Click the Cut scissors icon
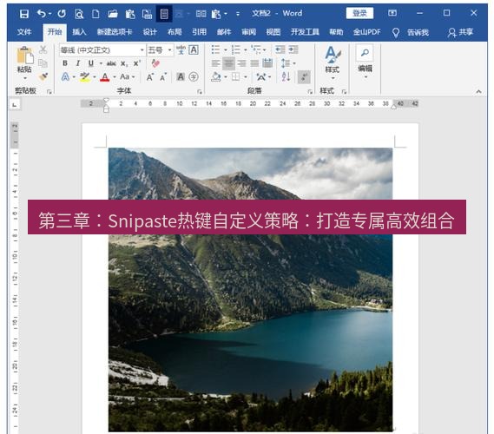The image size is (494, 434). (43, 49)
